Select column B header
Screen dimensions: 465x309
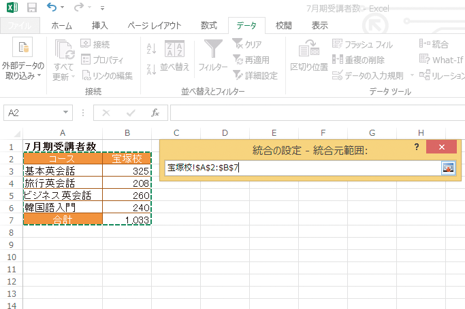pyautogui.click(x=127, y=133)
